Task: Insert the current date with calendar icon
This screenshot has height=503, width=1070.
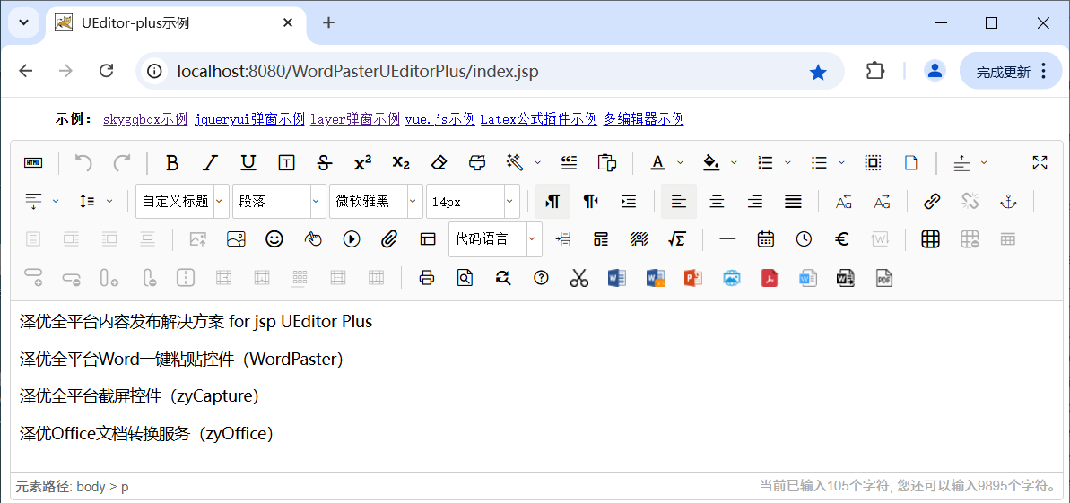Action: [x=766, y=238]
